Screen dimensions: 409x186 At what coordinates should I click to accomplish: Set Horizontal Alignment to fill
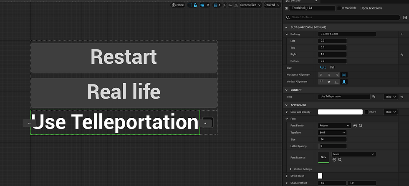344,74
